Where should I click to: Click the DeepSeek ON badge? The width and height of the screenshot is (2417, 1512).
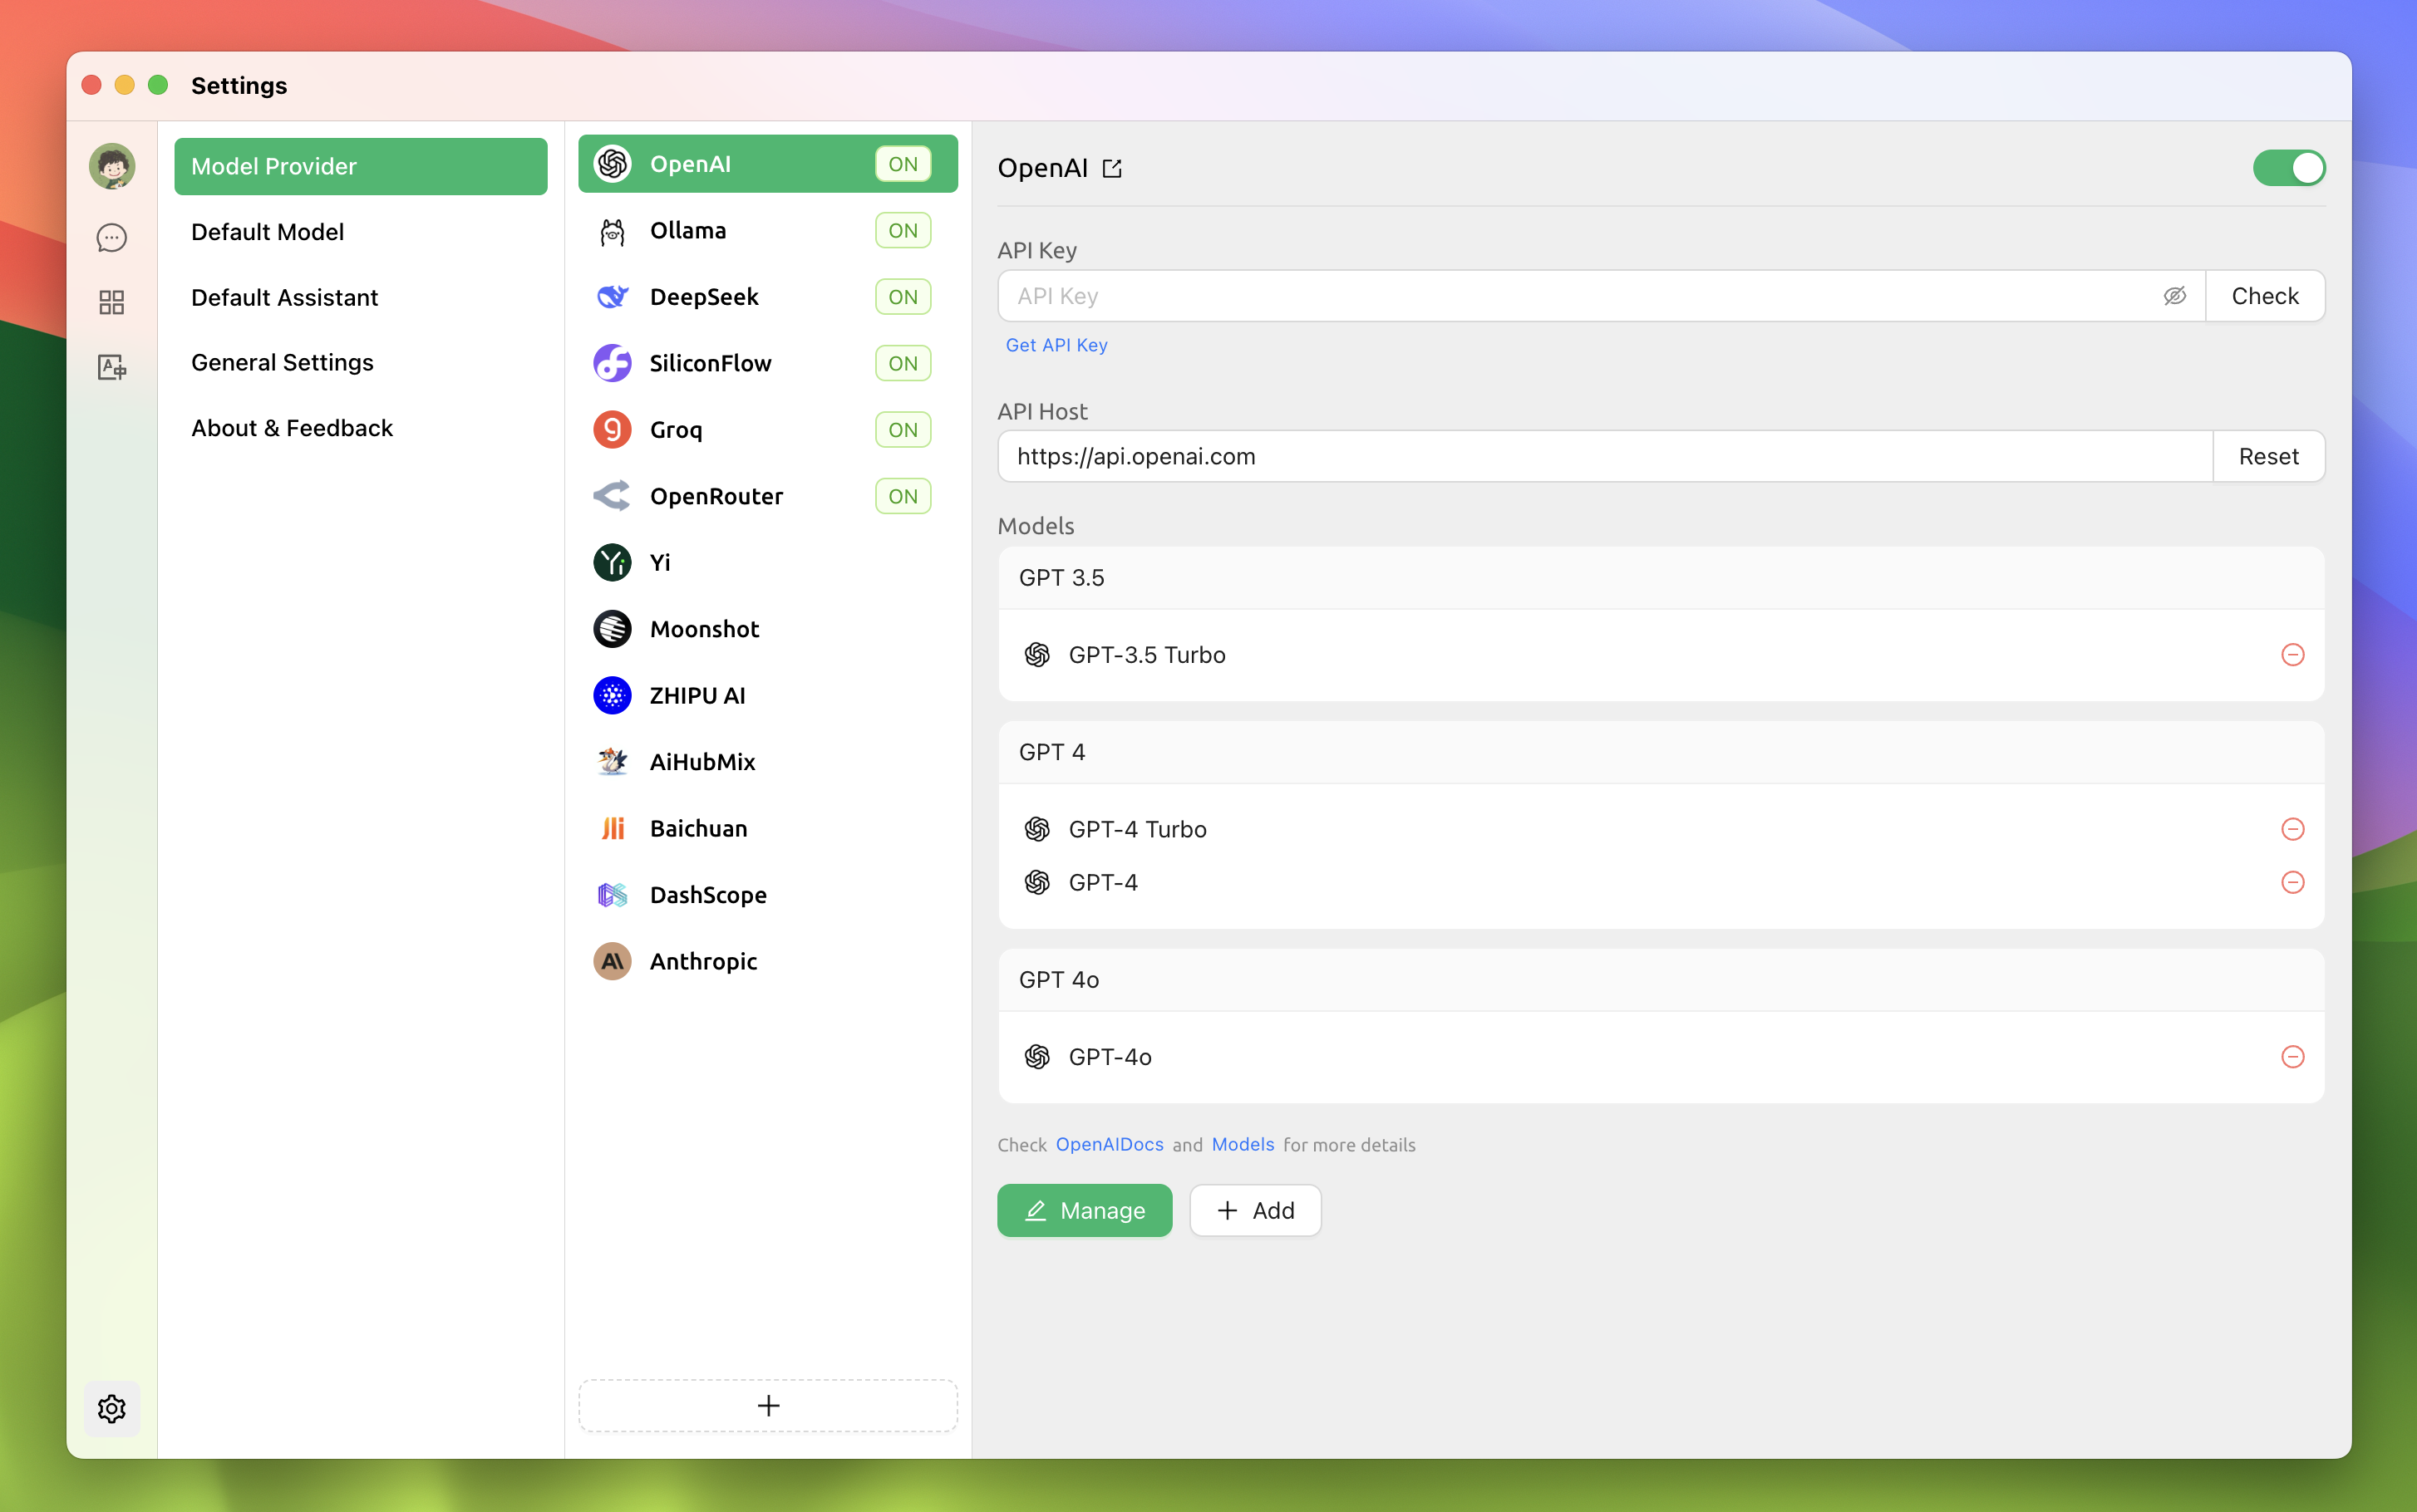click(903, 297)
